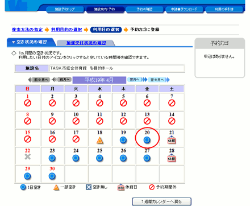Viewport: 250px width, 206px height.
Task: Select the circled available icon on April 20
Action: (x=147, y=140)
